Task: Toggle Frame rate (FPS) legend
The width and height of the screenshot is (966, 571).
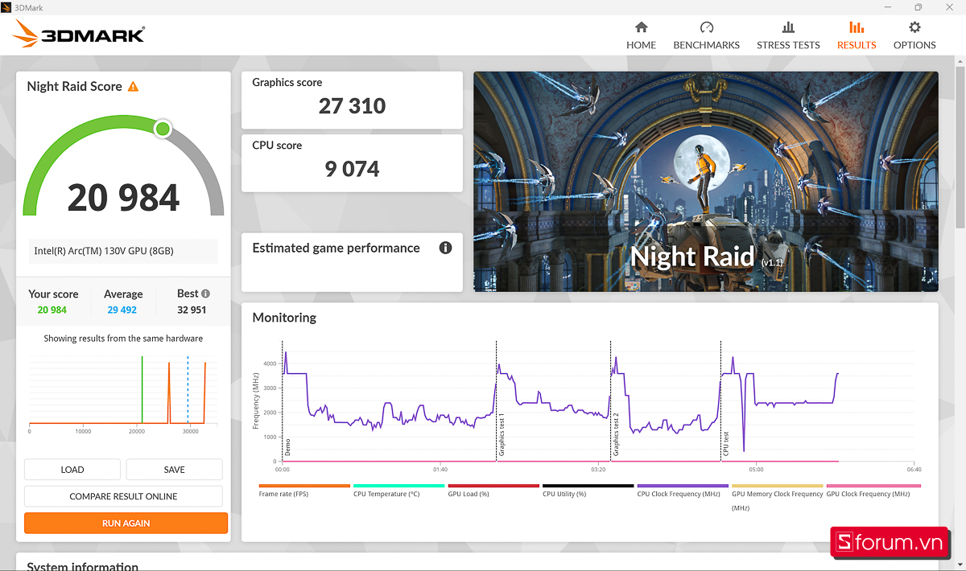Action: [x=304, y=491]
